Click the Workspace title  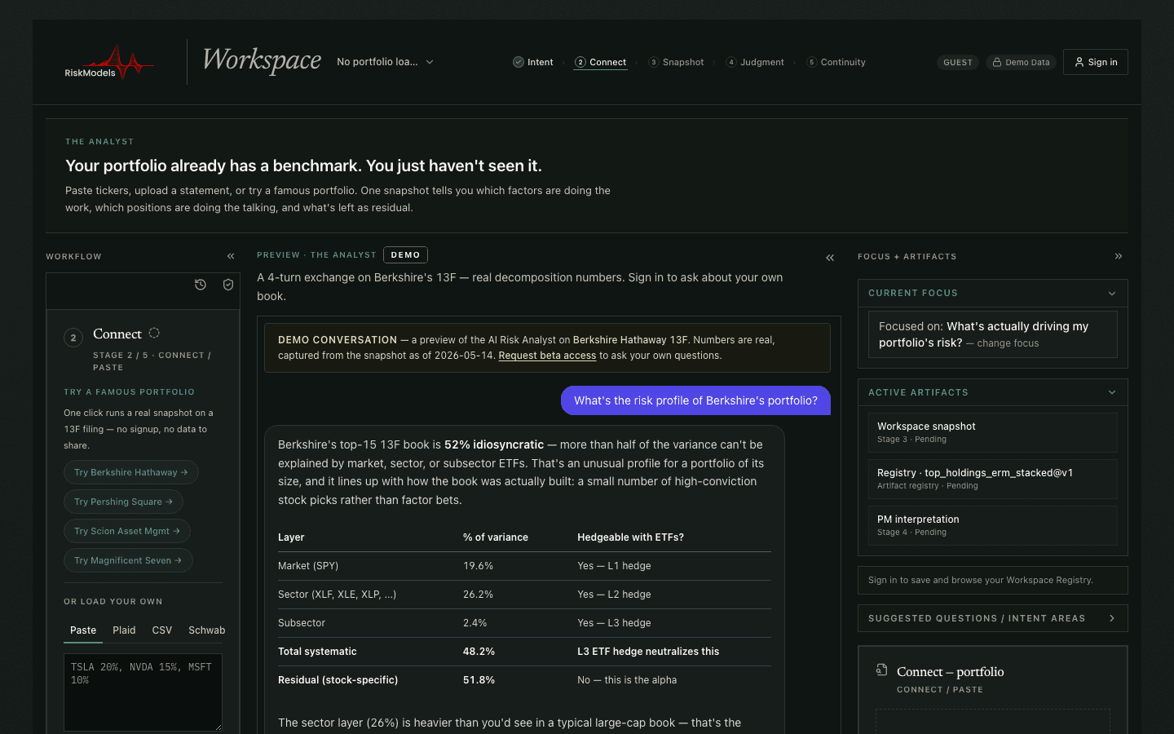[x=262, y=60]
